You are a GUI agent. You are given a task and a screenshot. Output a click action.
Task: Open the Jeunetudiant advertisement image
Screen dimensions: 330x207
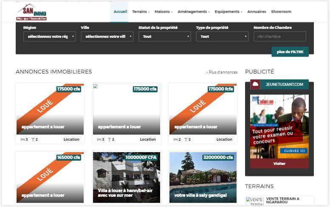point(279,126)
